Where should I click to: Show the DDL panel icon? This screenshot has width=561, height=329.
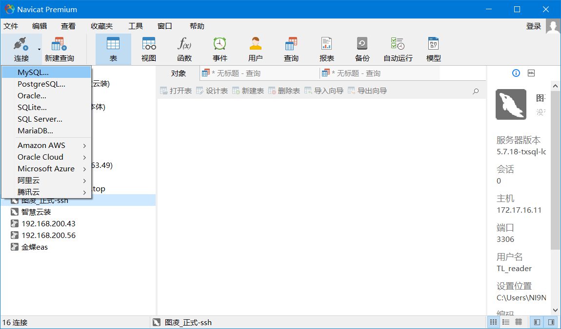[x=531, y=73]
